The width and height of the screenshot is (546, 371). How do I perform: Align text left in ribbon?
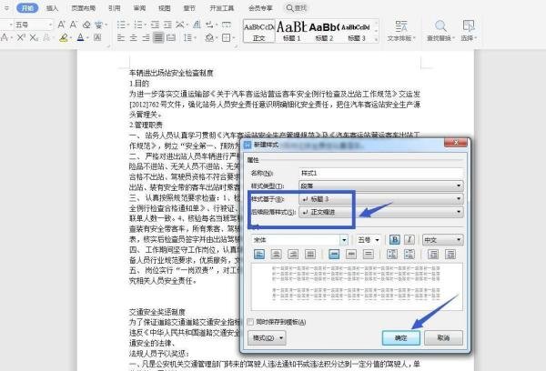(x=121, y=37)
